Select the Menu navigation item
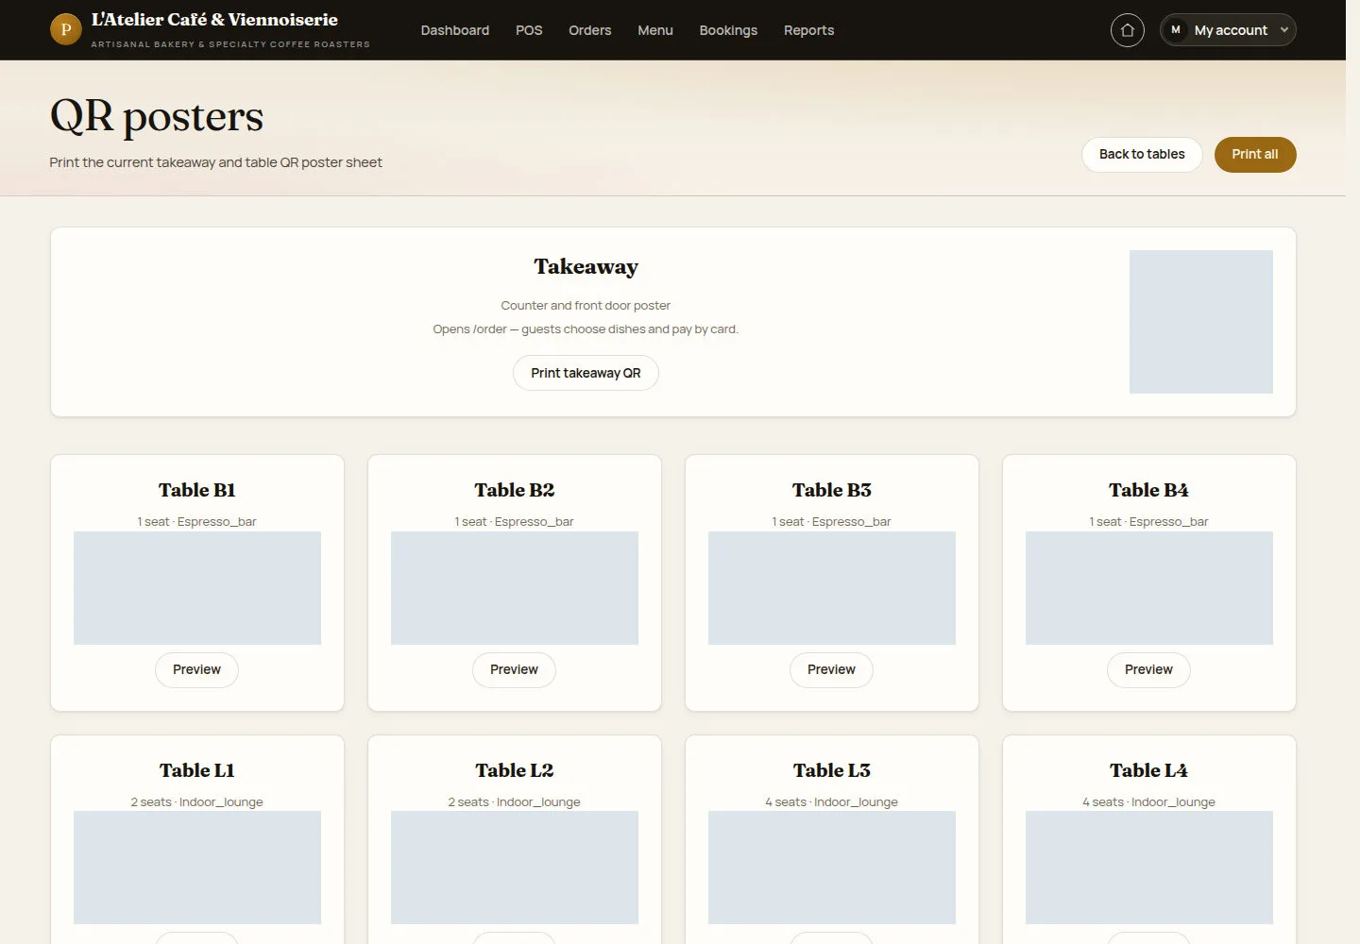 pyautogui.click(x=655, y=30)
